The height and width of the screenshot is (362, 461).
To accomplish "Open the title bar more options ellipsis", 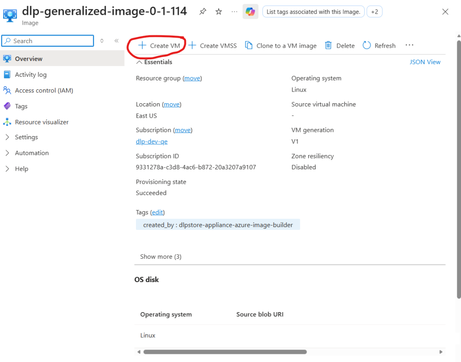I will coord(234,12).
